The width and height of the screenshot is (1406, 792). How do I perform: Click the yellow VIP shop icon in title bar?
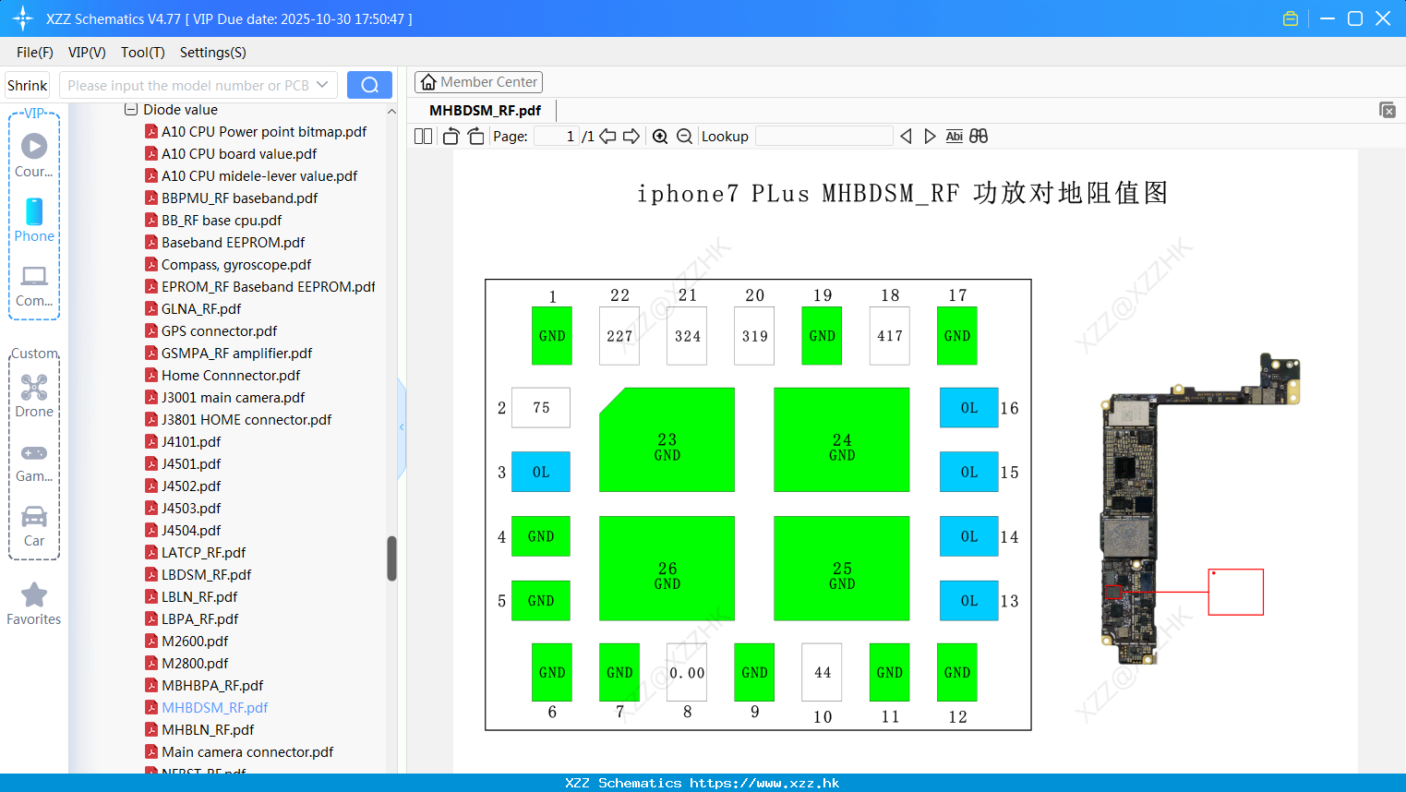[1291, 18]
